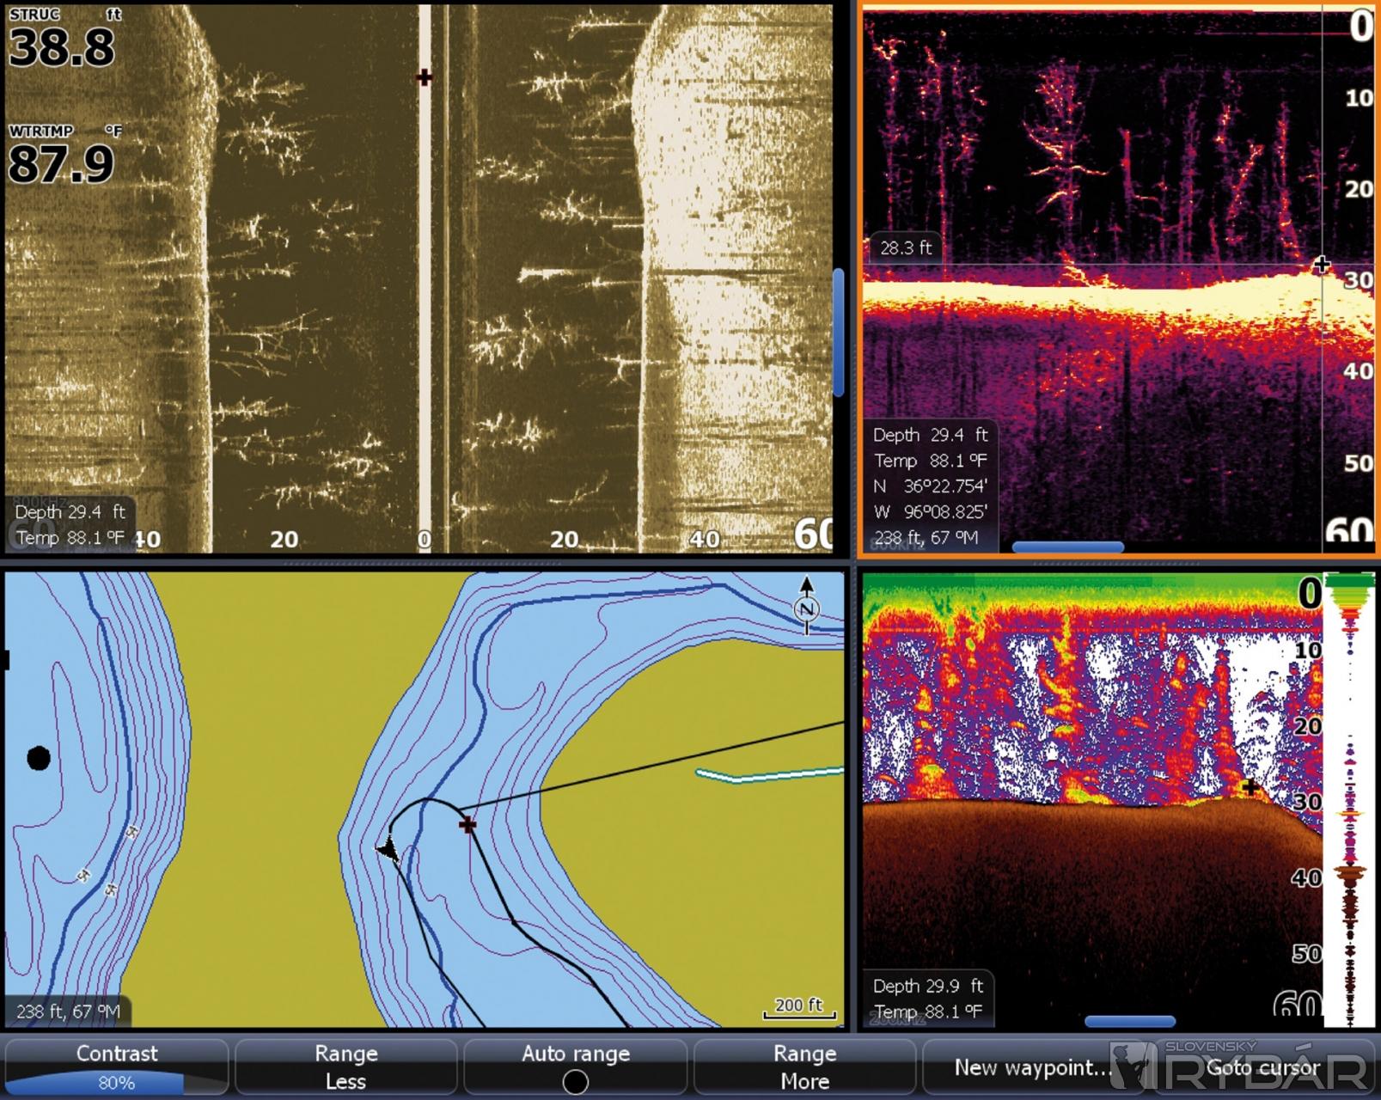Adjust the Contrast 80% slider bar
Screen dimensions: 1381x1100
[116, 1082]
